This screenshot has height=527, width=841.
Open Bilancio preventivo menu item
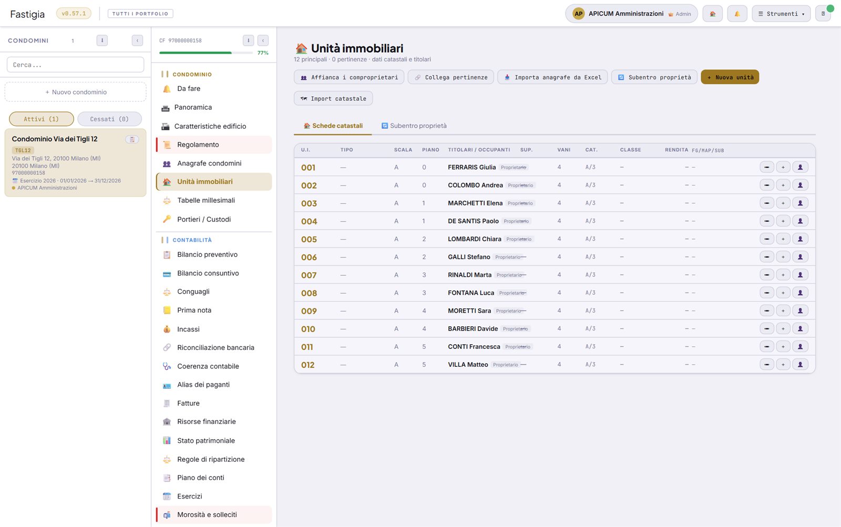(x=214, y=255)
